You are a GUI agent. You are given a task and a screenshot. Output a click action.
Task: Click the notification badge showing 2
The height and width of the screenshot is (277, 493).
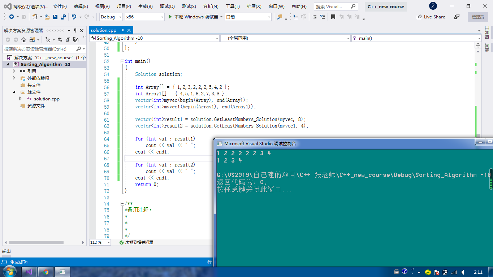pyautogui.click(x=433, y=6)
